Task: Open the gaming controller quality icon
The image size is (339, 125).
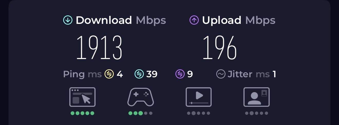Action: click(140, 97)
